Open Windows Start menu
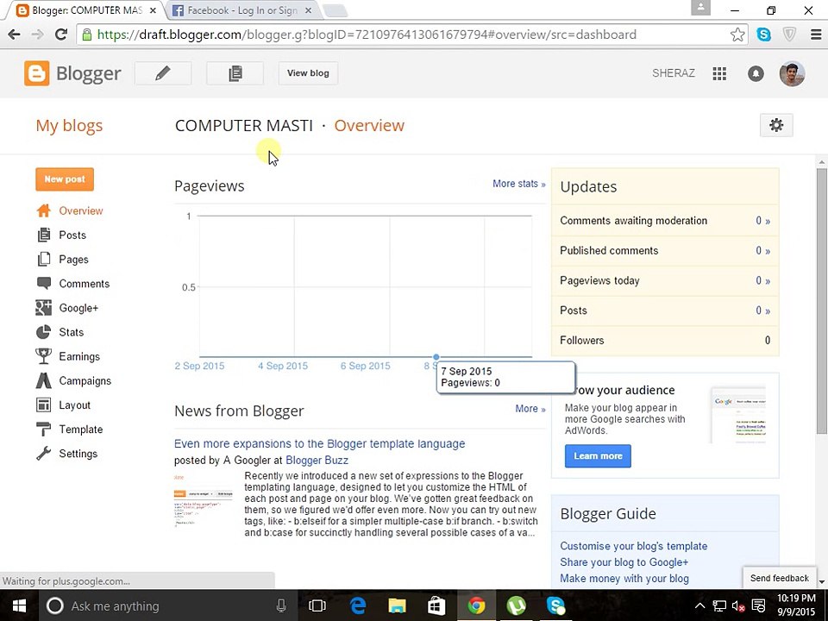Screen dimensions: 828x621 [19, 605]
